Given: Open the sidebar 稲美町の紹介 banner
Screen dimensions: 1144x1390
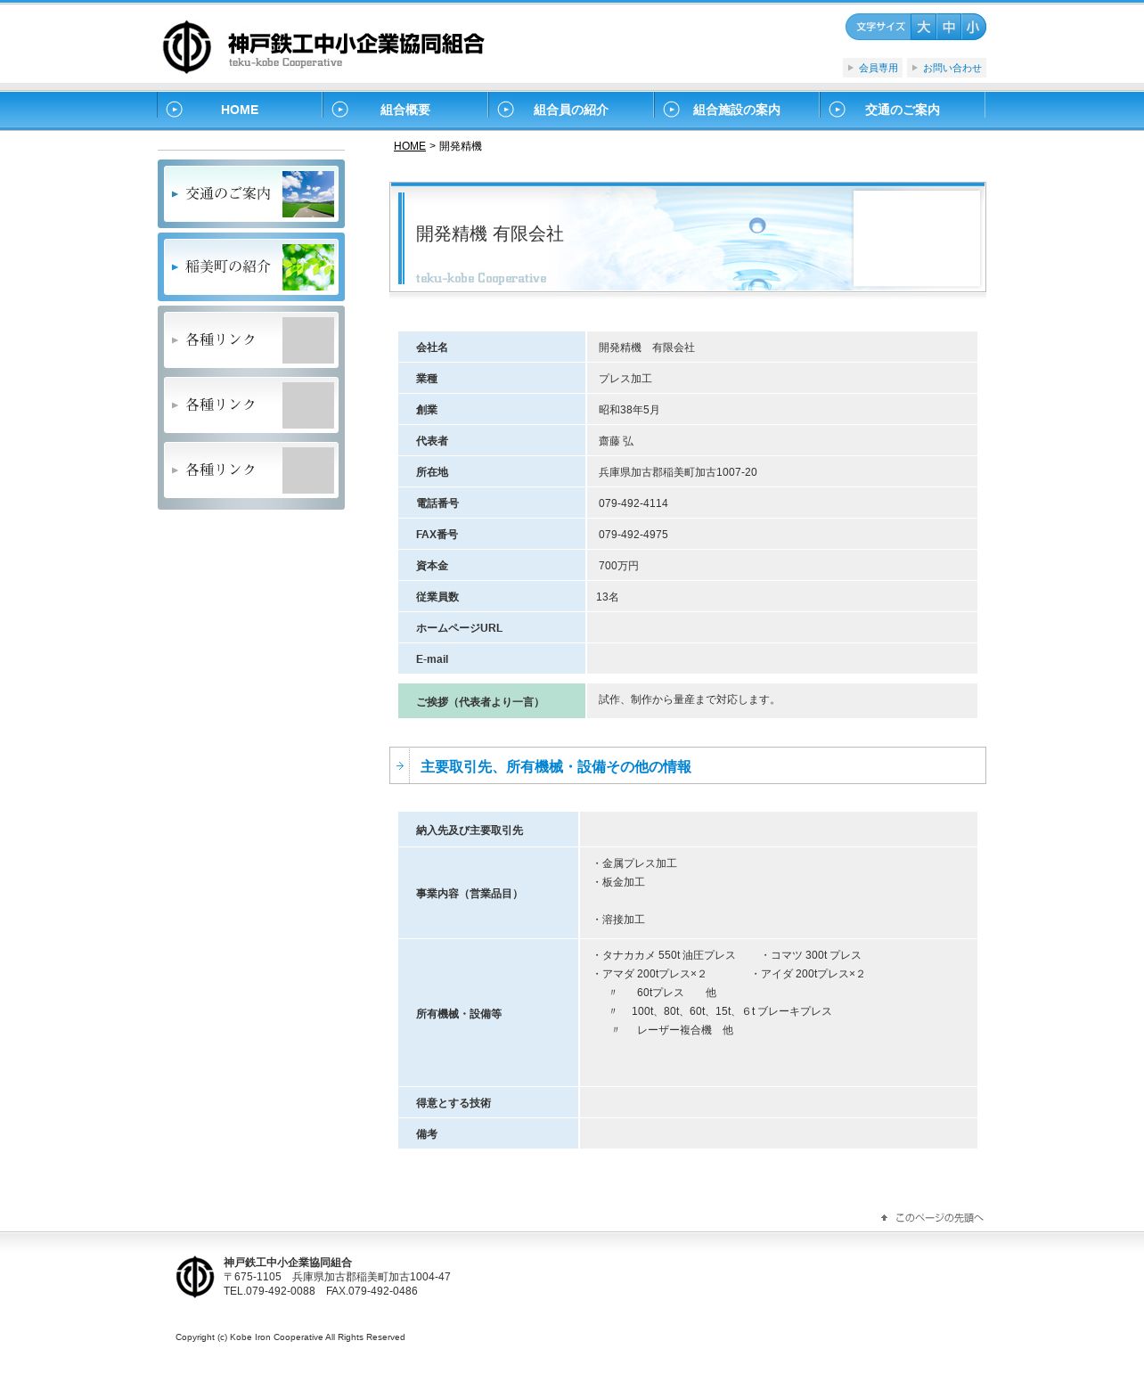Looking at the screenshot, I should (251, 266).
